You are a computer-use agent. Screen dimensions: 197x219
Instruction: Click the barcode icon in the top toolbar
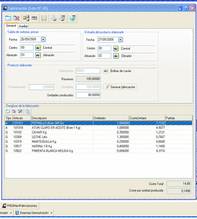[34, 18]
